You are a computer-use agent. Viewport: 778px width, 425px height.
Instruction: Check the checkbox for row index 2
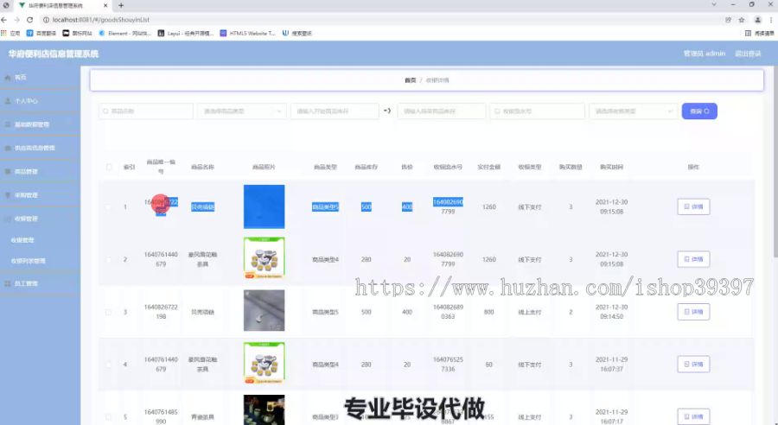108,259
